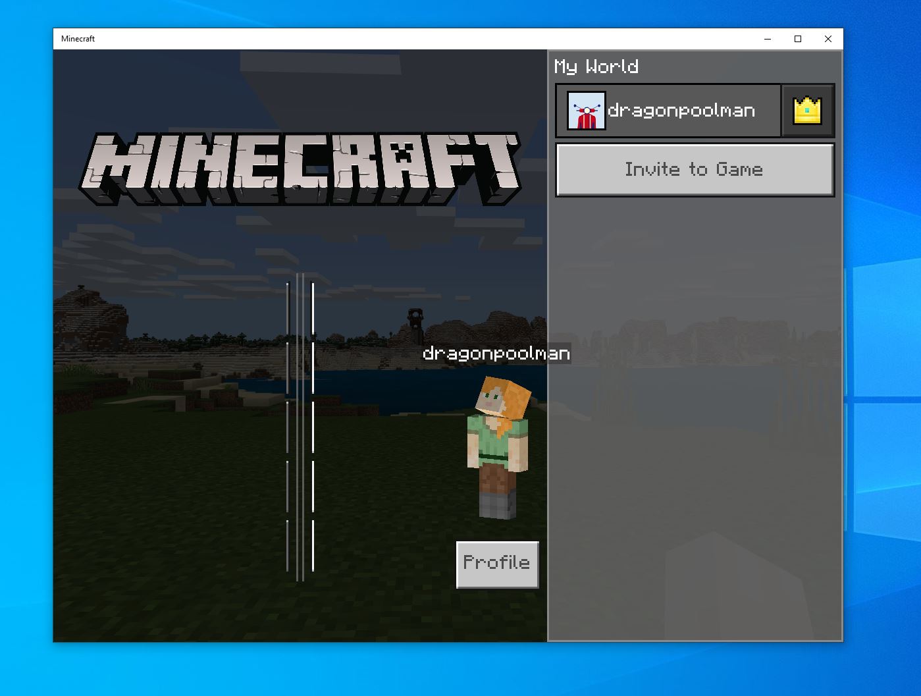The height and width of the screenshot is (696, 921).
Task: Select the dragonpoolman player entry in My World
Action: tap(669, 111)
